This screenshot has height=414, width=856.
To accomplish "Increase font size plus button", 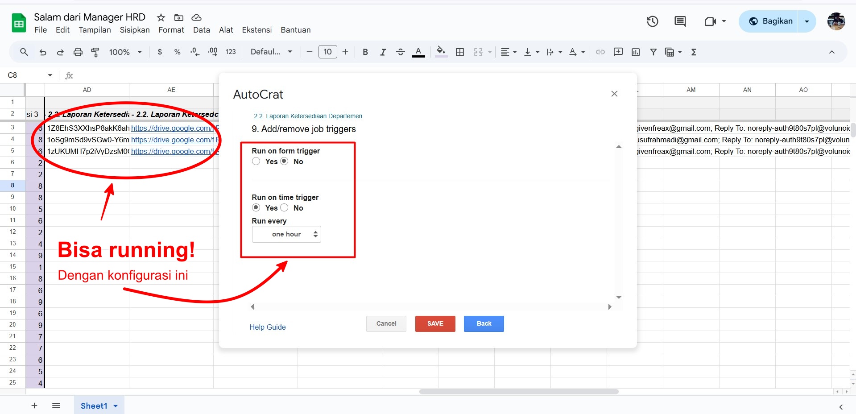I will pyautogui.click(x=345, y=52).
